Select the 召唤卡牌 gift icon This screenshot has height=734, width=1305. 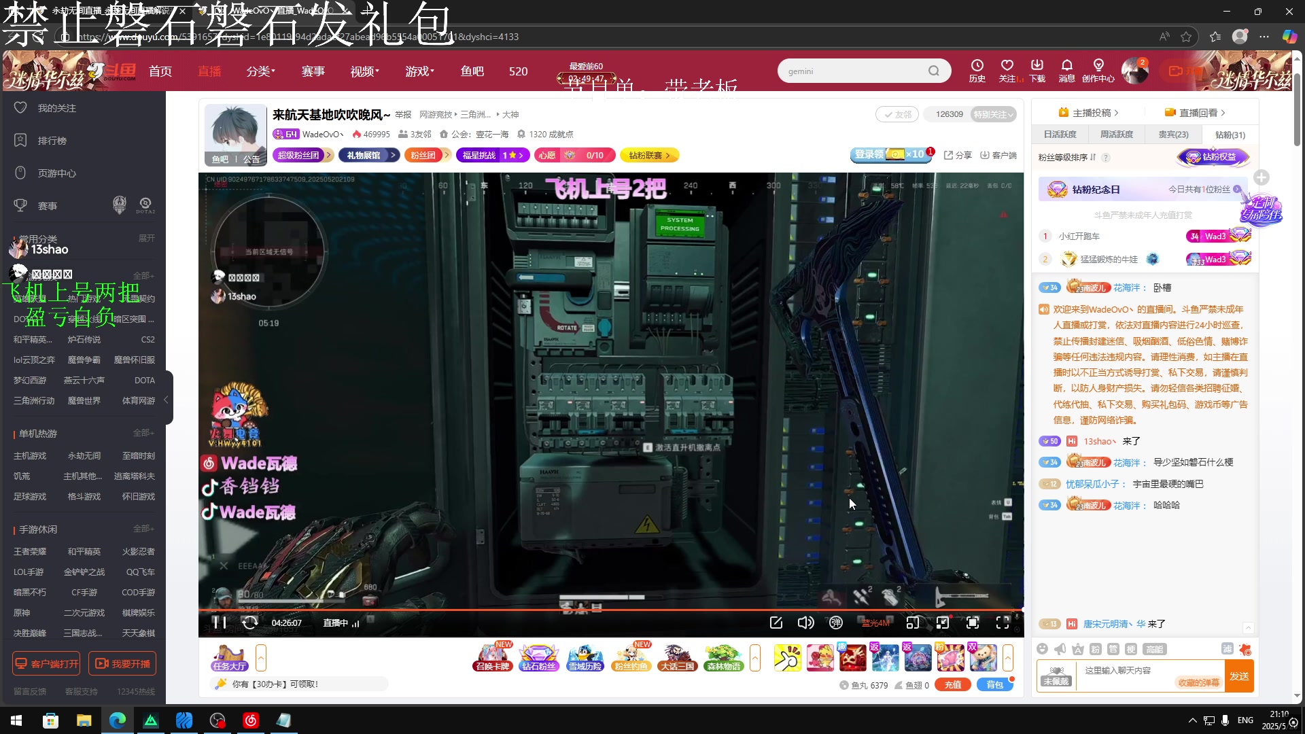[x=493, y=657]
